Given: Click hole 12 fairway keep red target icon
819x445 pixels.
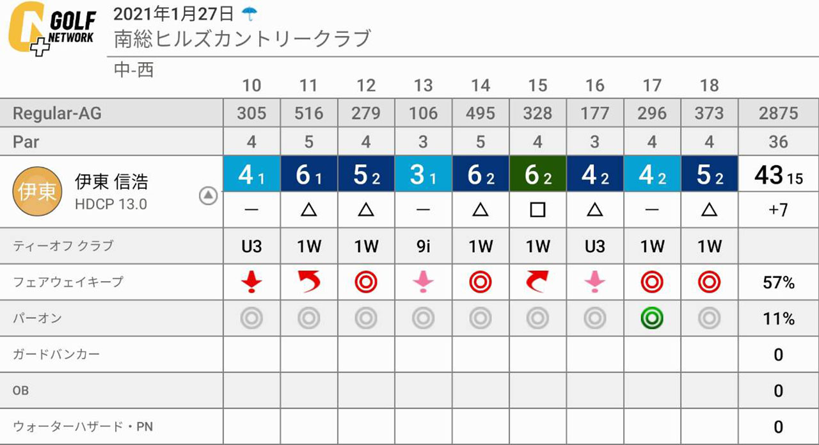Looking at the screenshot, I should pyautogui.click(x=366, y=282).
